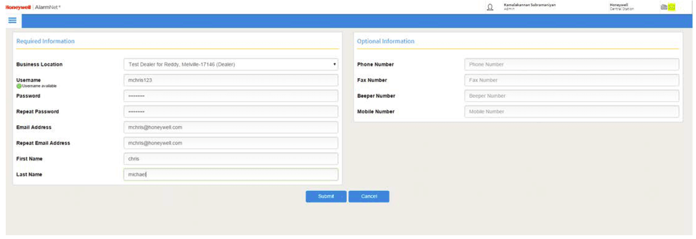Open the Kamalakannan Subramaniyan account menu
696x239 pixels.
(529, 7)
